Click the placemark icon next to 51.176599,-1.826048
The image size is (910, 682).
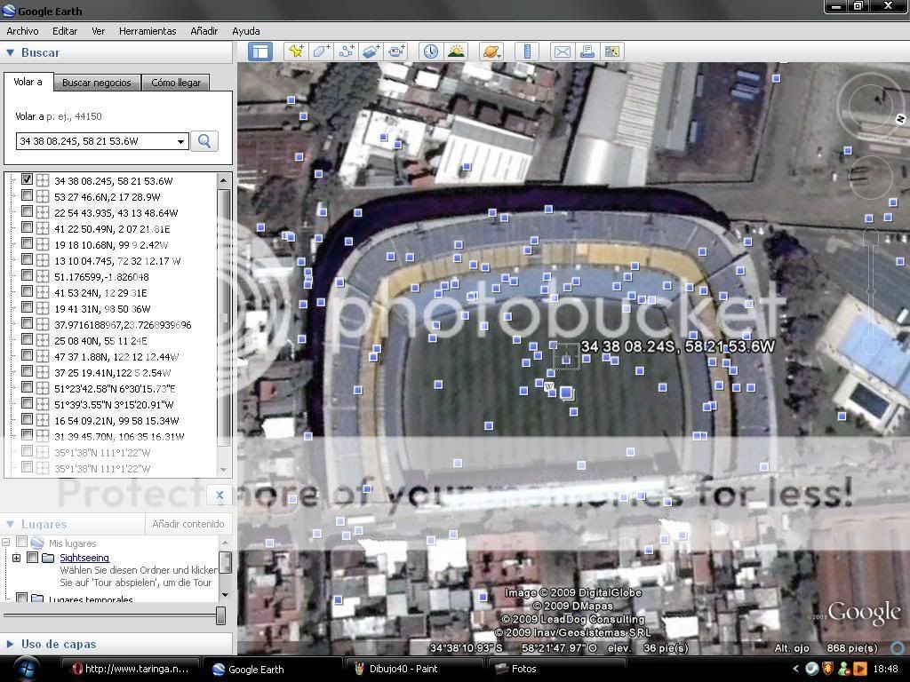[43, 277]
